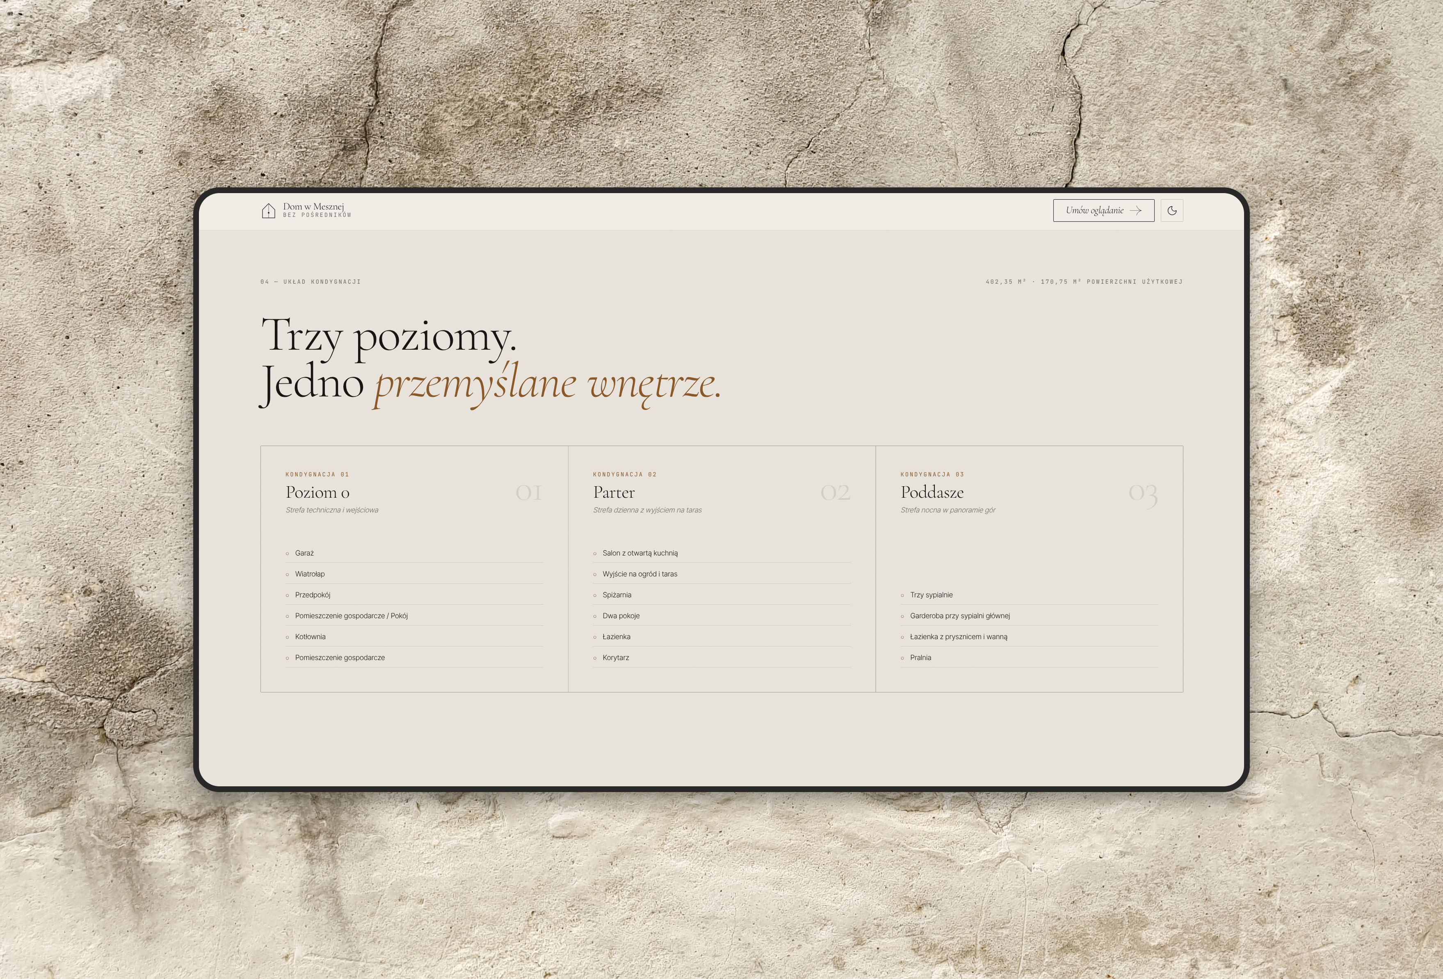Click Wyjście na ogród i taras row
Image resolution: width=1443 pixels, height=979 pixels.
(x=721, y=574)
